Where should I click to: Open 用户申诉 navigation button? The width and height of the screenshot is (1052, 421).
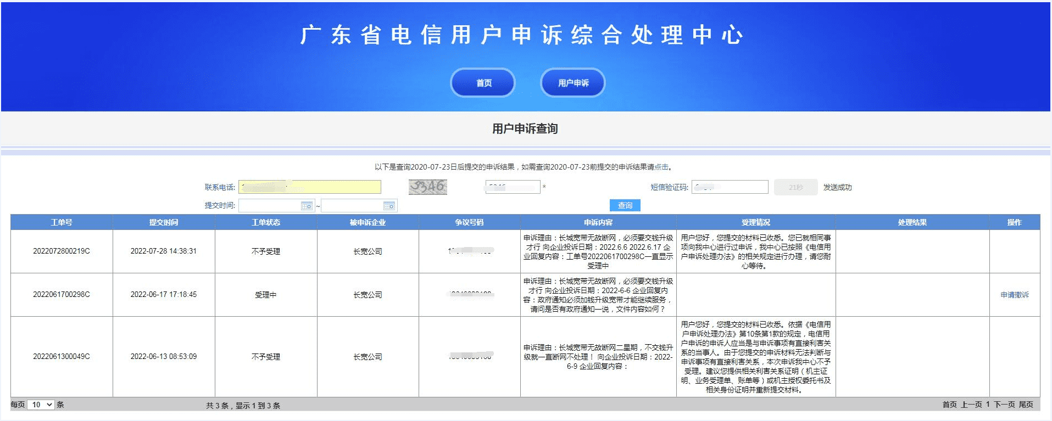coord(573,83)
